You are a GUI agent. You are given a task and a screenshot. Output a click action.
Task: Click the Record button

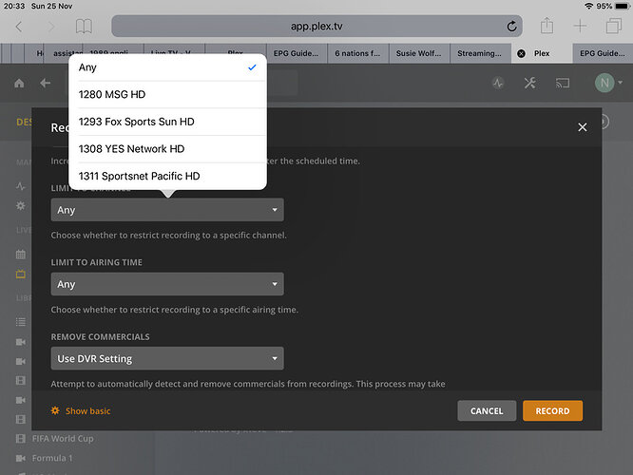552,410
